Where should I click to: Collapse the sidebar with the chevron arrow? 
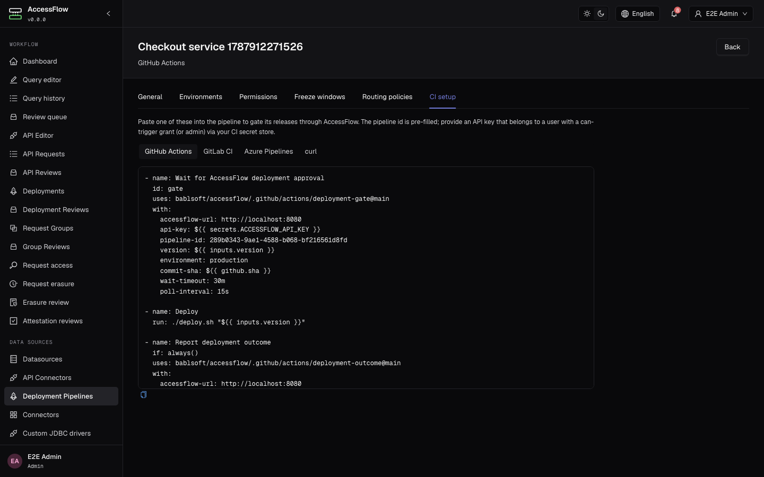click(108, 14)
